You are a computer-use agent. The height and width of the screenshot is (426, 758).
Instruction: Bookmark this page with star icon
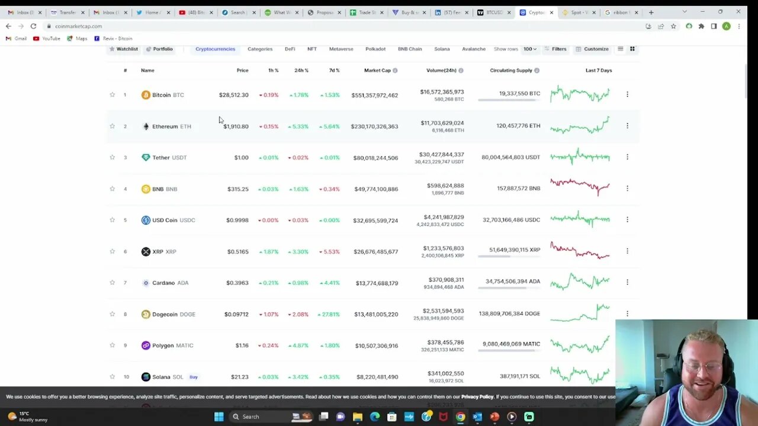pyautogui.click(x=673, y=26)
